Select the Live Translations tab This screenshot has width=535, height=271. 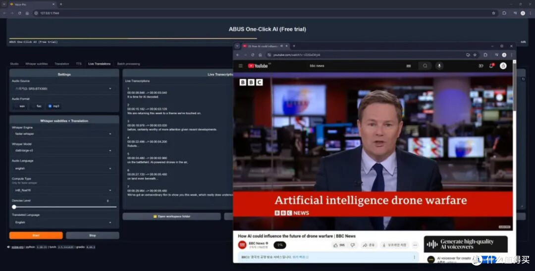click(99, 64)
